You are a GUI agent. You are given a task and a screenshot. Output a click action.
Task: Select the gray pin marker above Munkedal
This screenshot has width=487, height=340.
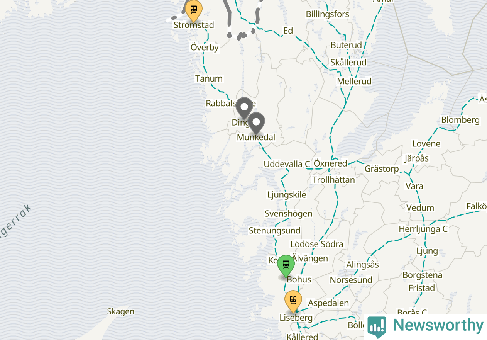pyautogui.click(x=256, y=123)
